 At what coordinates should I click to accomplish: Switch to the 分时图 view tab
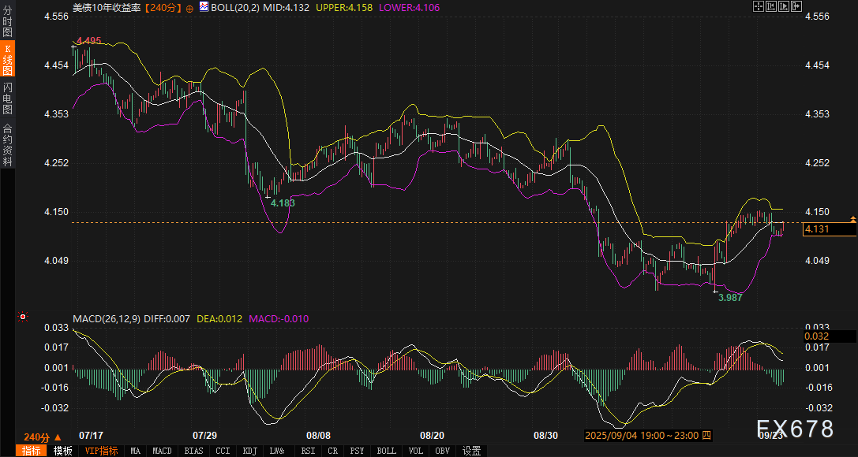coord(7,22)
